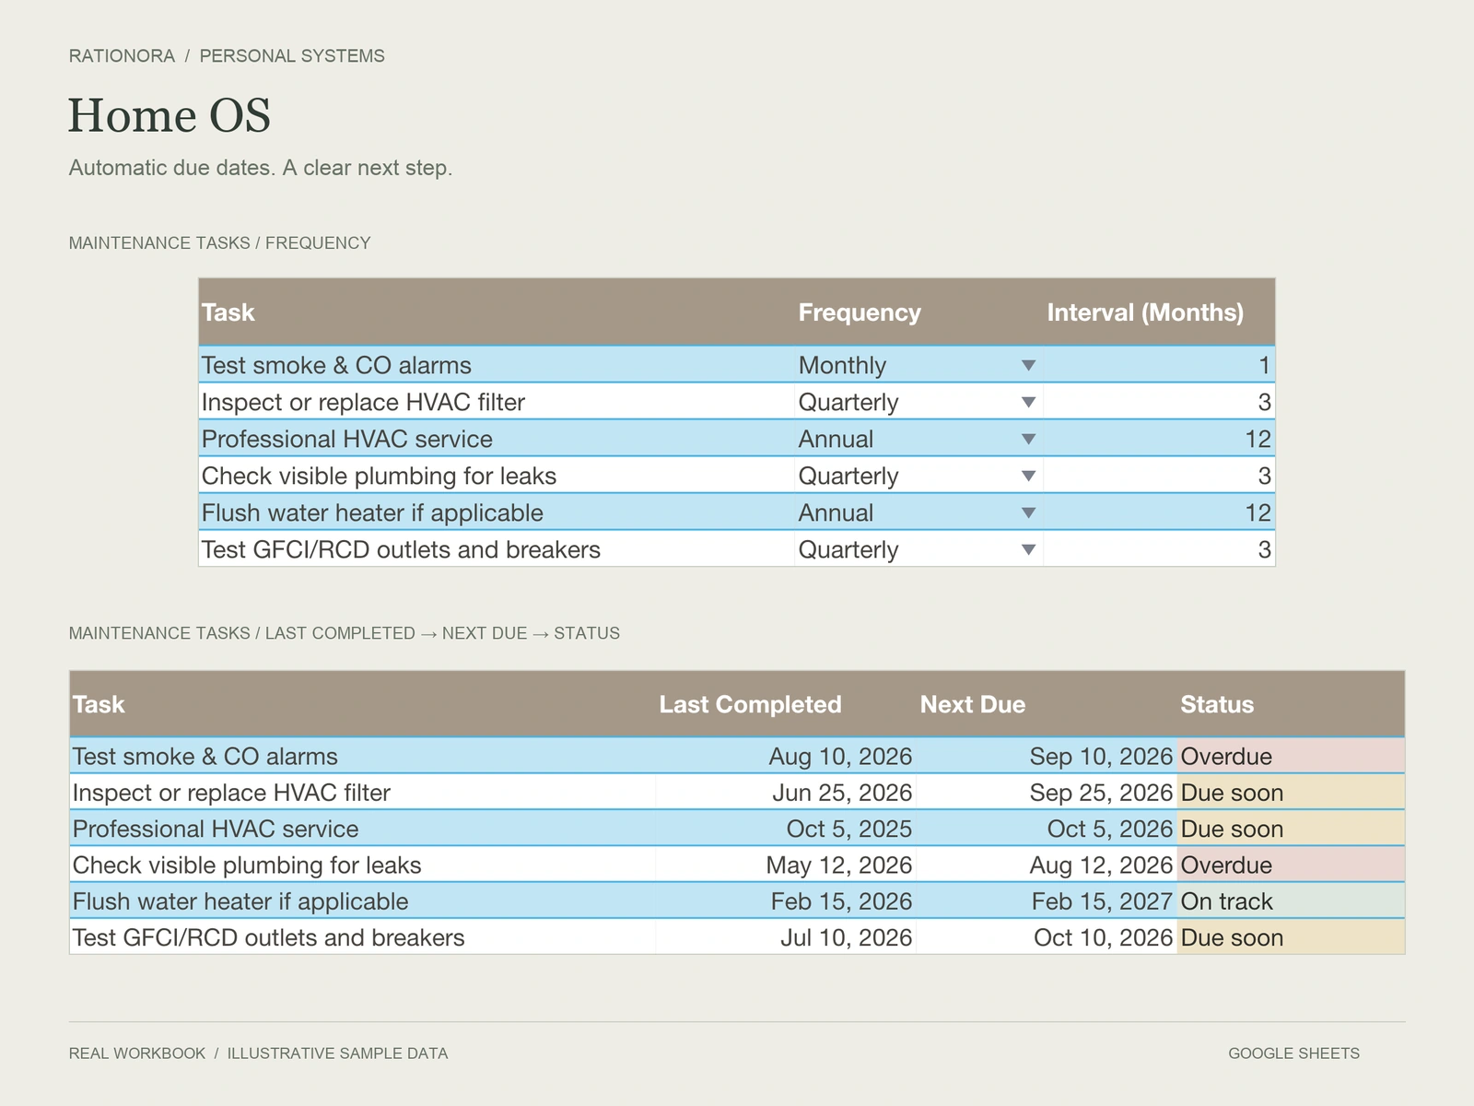
Task: Click 'Check visible plumbing for leaks' in status table
Action: tap(362, 865)
